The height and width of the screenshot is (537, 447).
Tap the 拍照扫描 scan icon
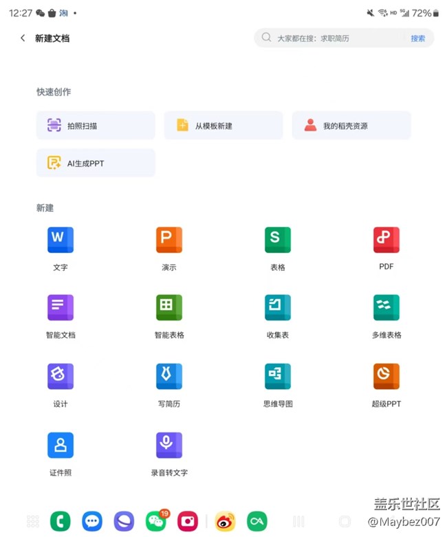pos(54,125)
